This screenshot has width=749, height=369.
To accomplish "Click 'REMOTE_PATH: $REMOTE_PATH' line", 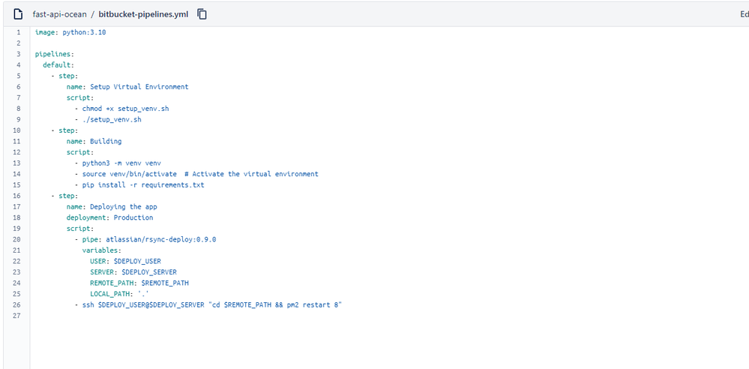I will coord(139,283).
